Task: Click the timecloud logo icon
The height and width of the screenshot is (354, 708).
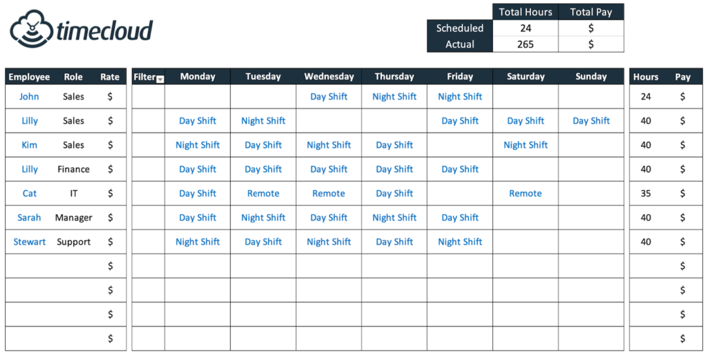Action: click(x=30, y=29)
